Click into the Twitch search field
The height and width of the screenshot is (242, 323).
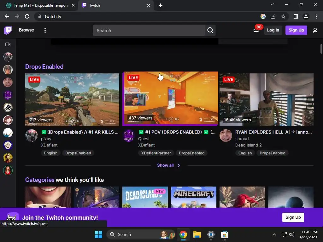(x=149, y=30)
